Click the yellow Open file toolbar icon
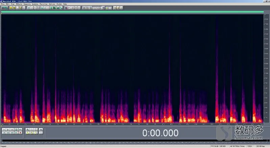Viewport: 270px width, 148px height. click(x=14, y=8)
